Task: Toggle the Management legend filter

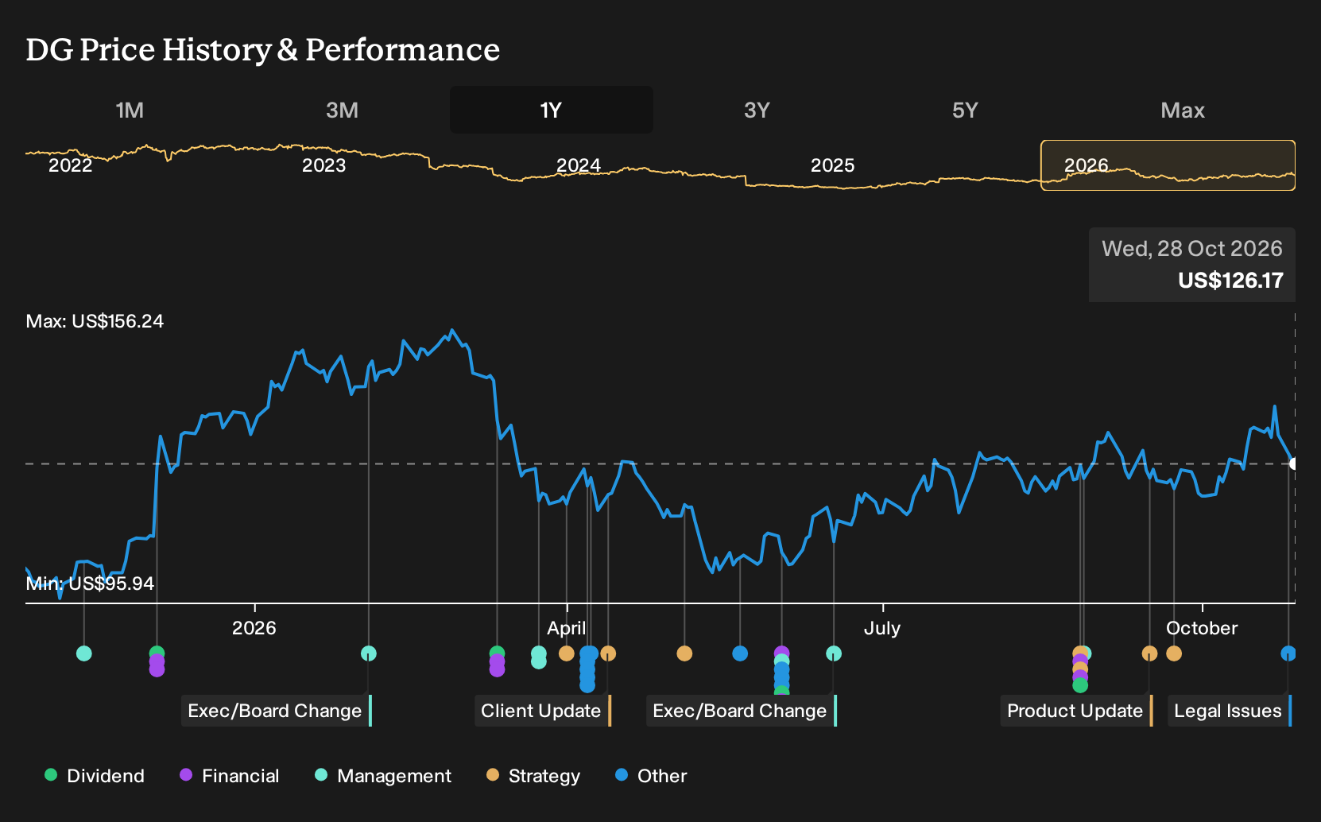Action: 383,776
